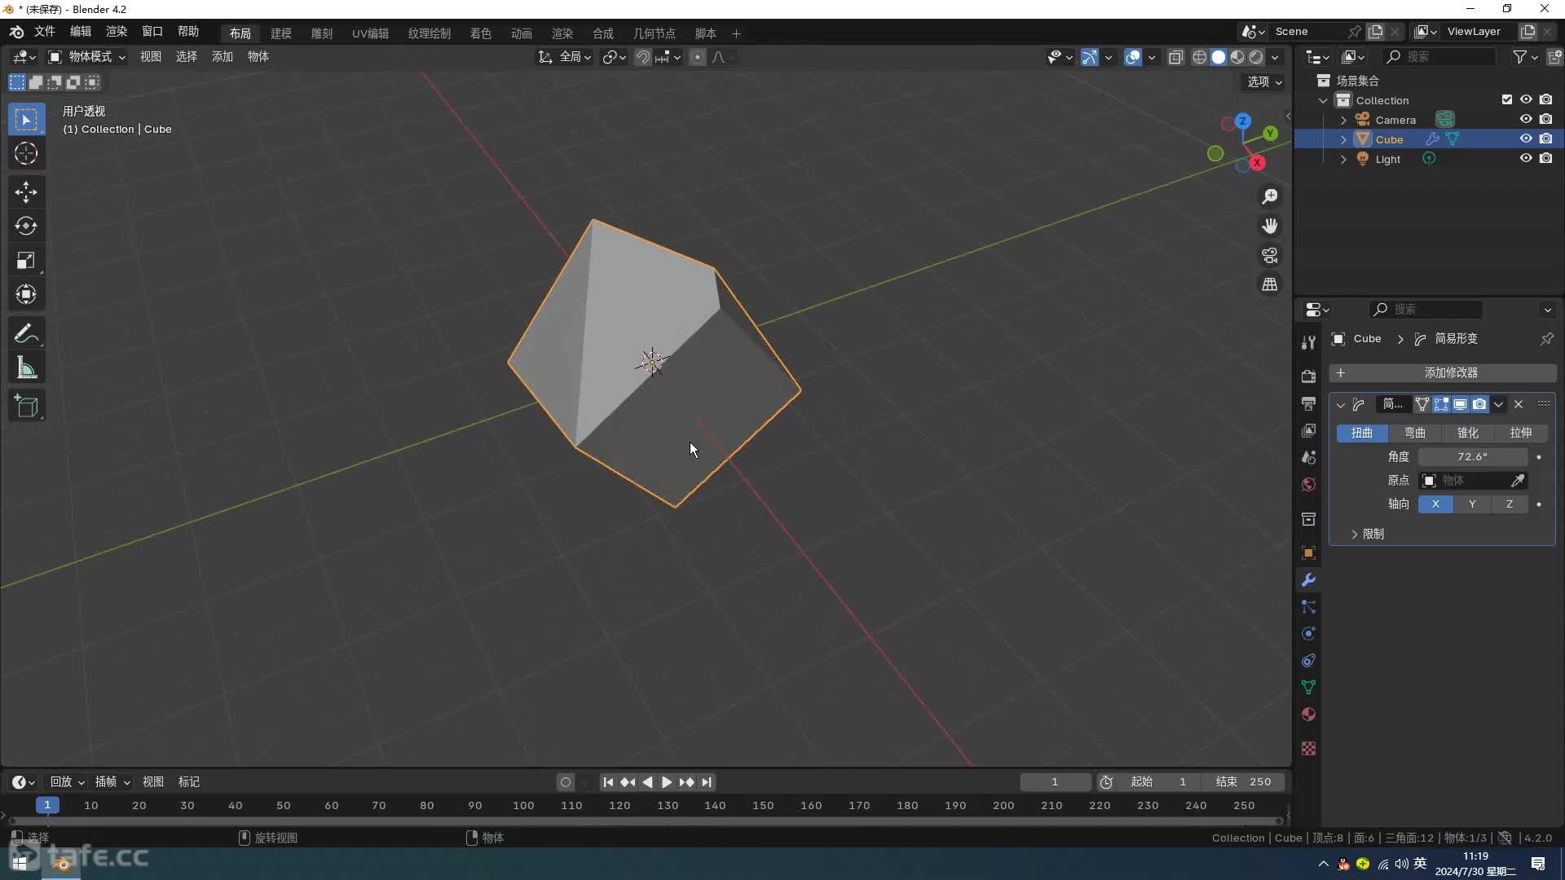The image size is (1565, 880).
Task: Hide Light in viewport via eye icon
Action: [1526, 159]
